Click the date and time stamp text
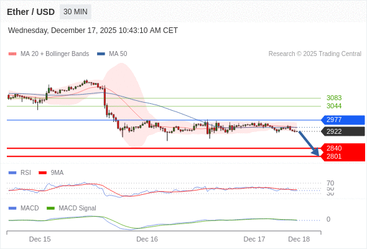 coord(93,31)
